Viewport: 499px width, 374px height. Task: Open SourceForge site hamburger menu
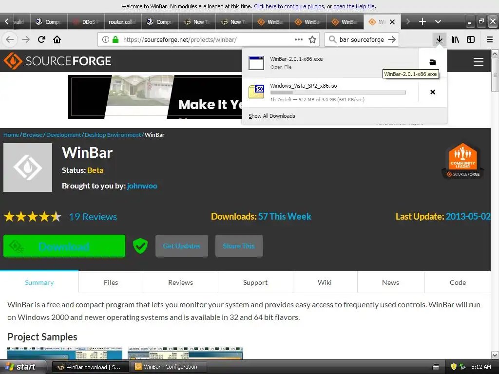click(x=479, y=62)
